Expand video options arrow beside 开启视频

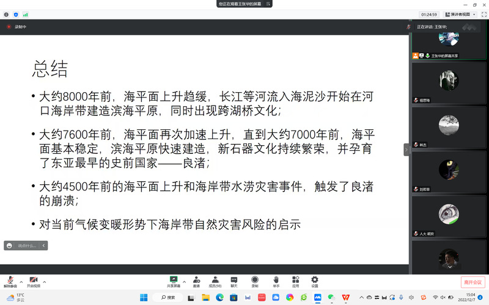45,282
